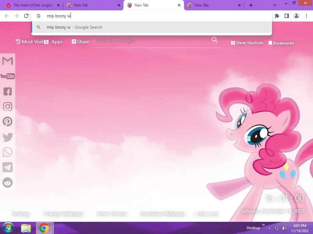The image size is (313, 234).
Task: Open the network tray icon
Action: click(277, 228)
